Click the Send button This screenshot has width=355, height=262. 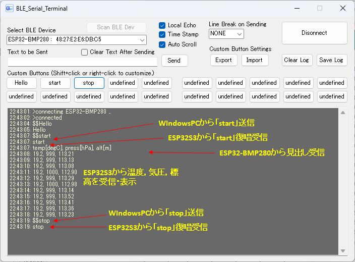(174, 61)
